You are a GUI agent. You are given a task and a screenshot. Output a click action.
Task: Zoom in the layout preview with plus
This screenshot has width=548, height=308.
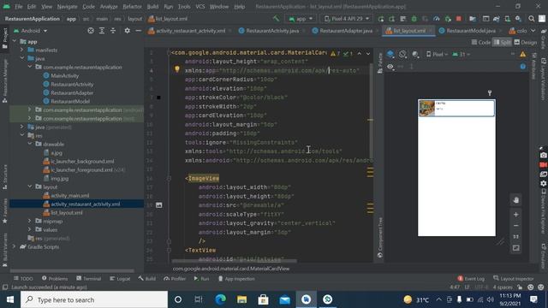[515, 215]
